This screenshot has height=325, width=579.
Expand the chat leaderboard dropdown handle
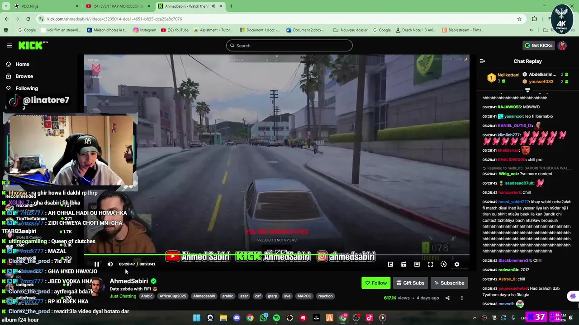[527, 90]
